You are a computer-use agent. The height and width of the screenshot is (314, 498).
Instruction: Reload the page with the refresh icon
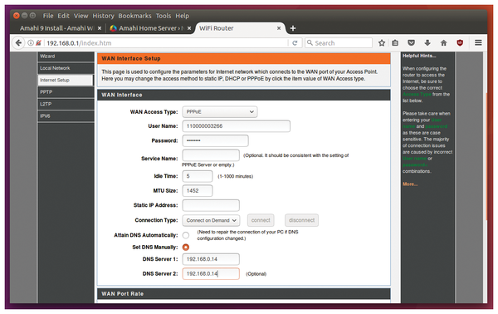[295, 43]
